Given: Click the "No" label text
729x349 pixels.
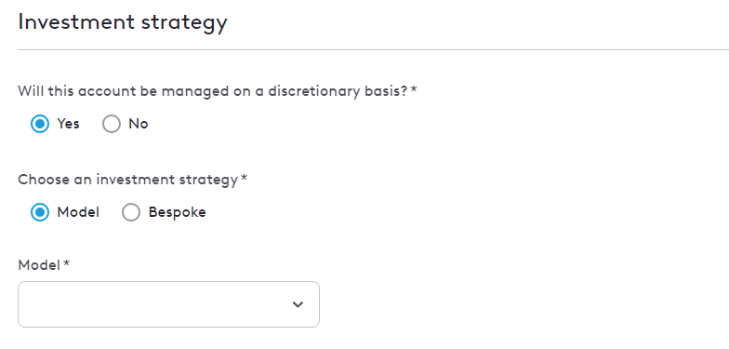Looking at the screenshot, I should [x=139, y=124].
